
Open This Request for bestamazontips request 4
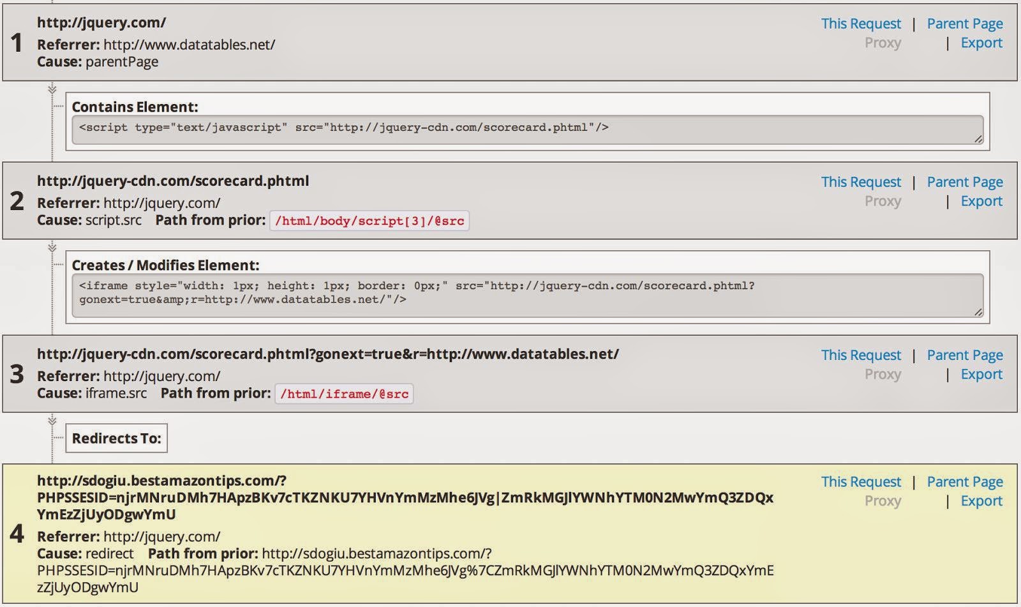point(861,482)
